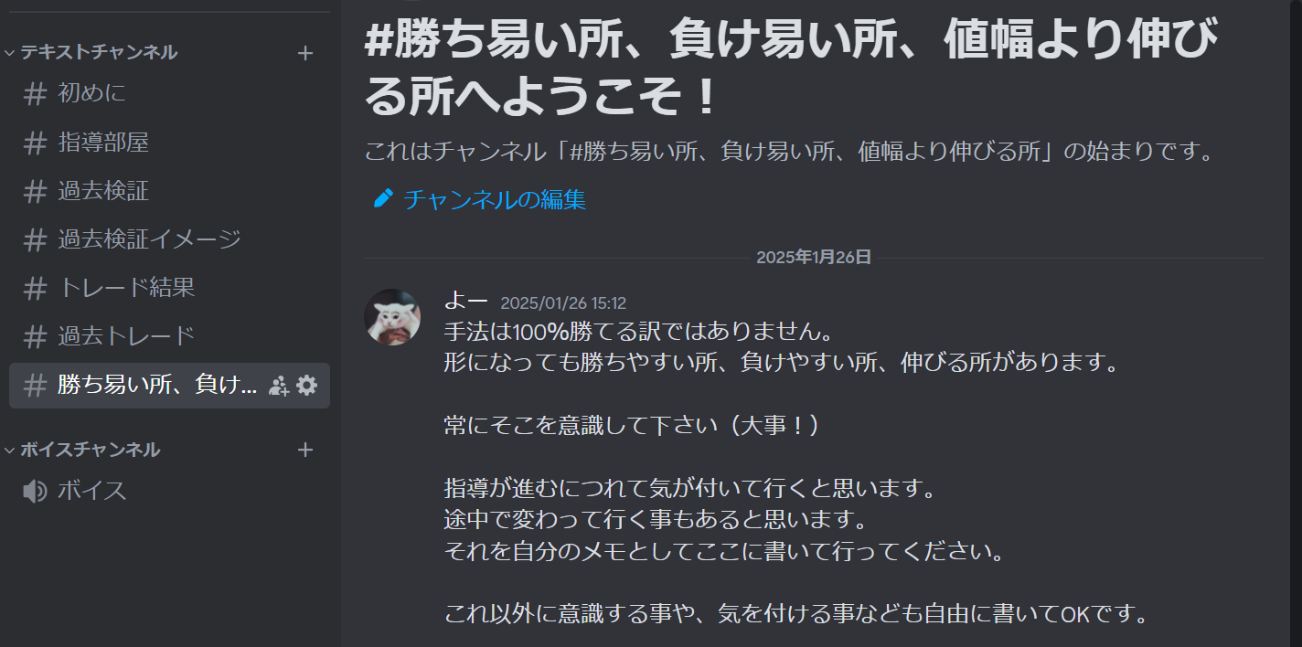This screenshot has height=647, width=1302.
Task: Click pencil icon beside チャンネルの編集
Action: pos(384,198)
